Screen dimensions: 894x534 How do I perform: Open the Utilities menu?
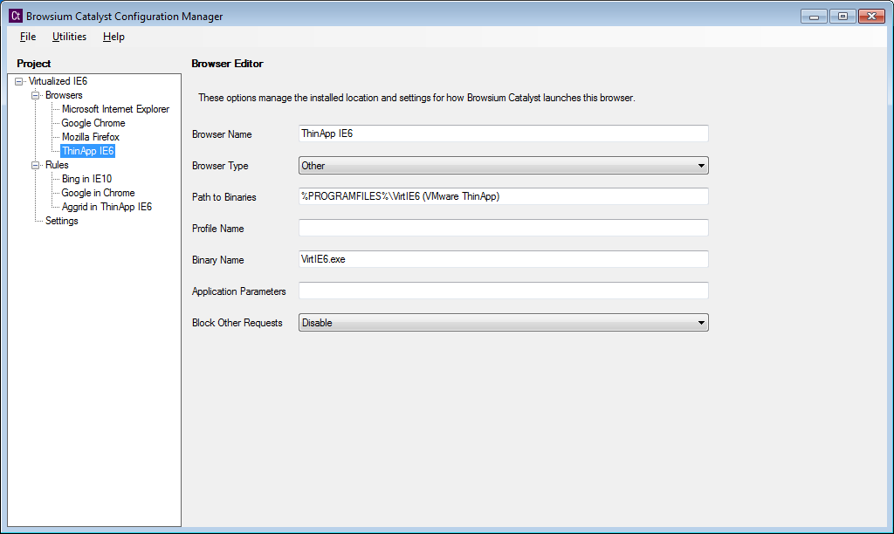69,37
